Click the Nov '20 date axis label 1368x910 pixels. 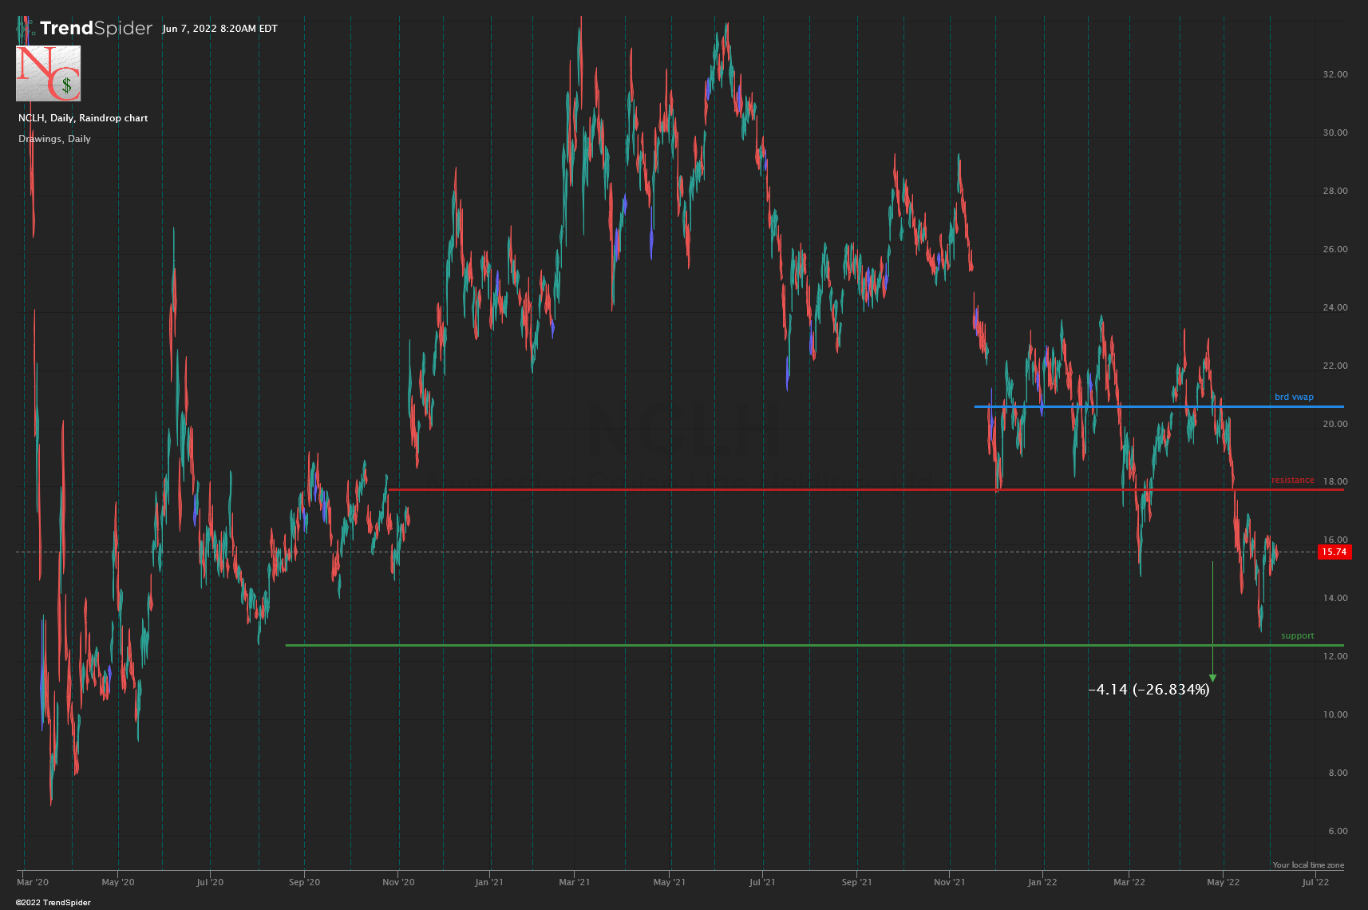tap(398, 882)
